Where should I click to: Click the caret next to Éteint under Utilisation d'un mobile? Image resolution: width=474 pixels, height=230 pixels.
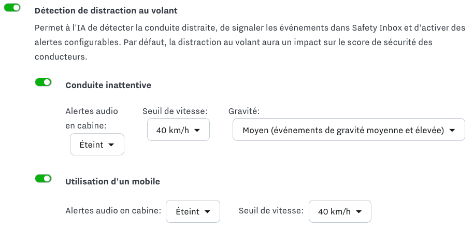tap(207, 211)
